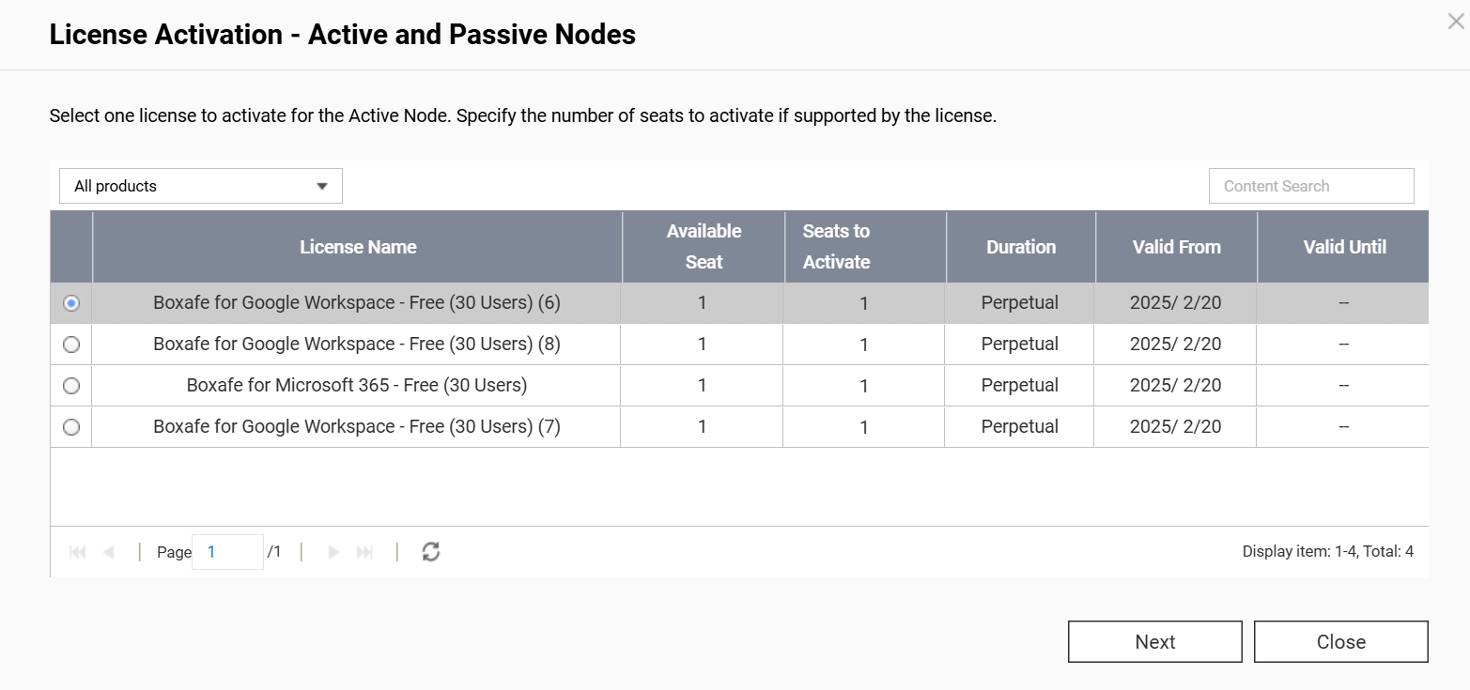Click the Valid From column header
The height and width of the screenshot is (690, 1470).
(1176, 247)
